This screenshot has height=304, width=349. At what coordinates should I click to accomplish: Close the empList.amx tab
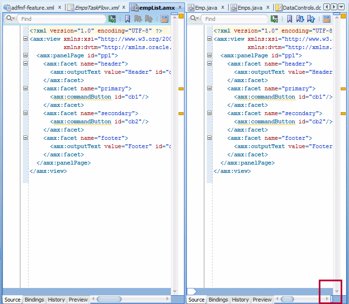click(180, 7)
